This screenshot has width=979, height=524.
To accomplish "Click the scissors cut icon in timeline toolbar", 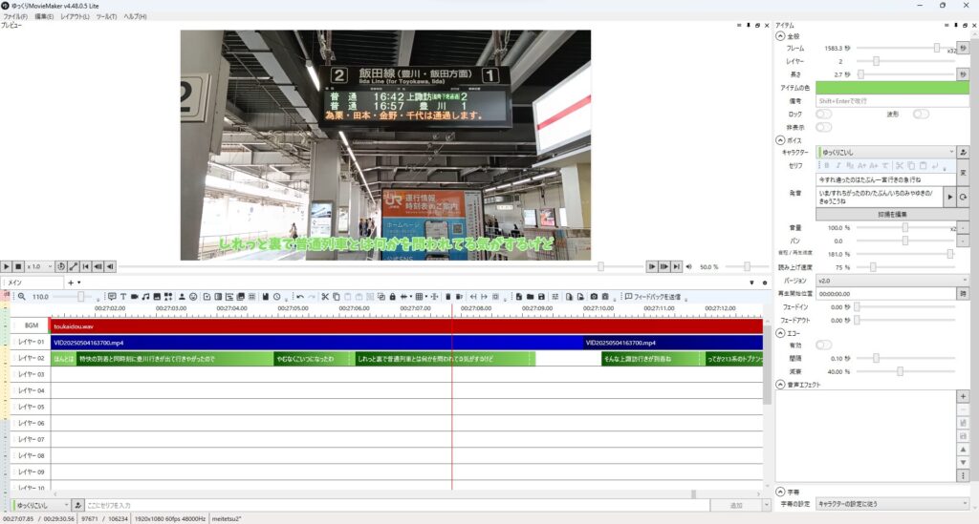I will 325,297.
